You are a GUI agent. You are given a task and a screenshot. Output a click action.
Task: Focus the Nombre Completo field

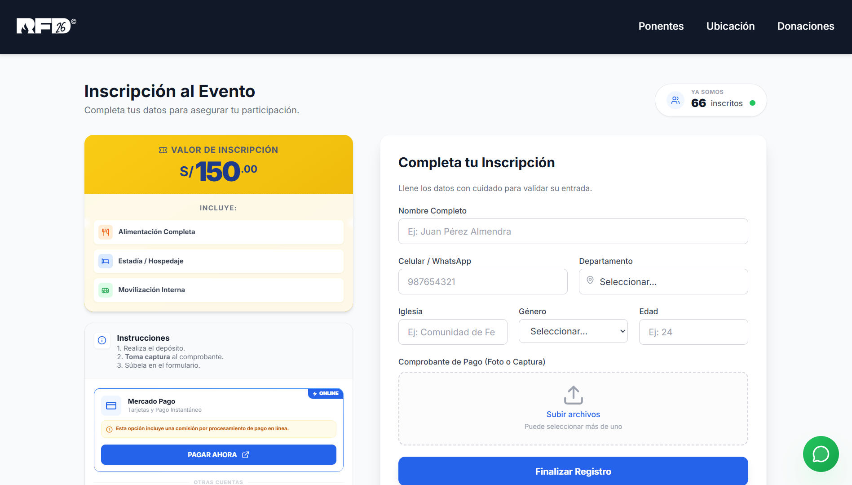click(x=573, y=231)
